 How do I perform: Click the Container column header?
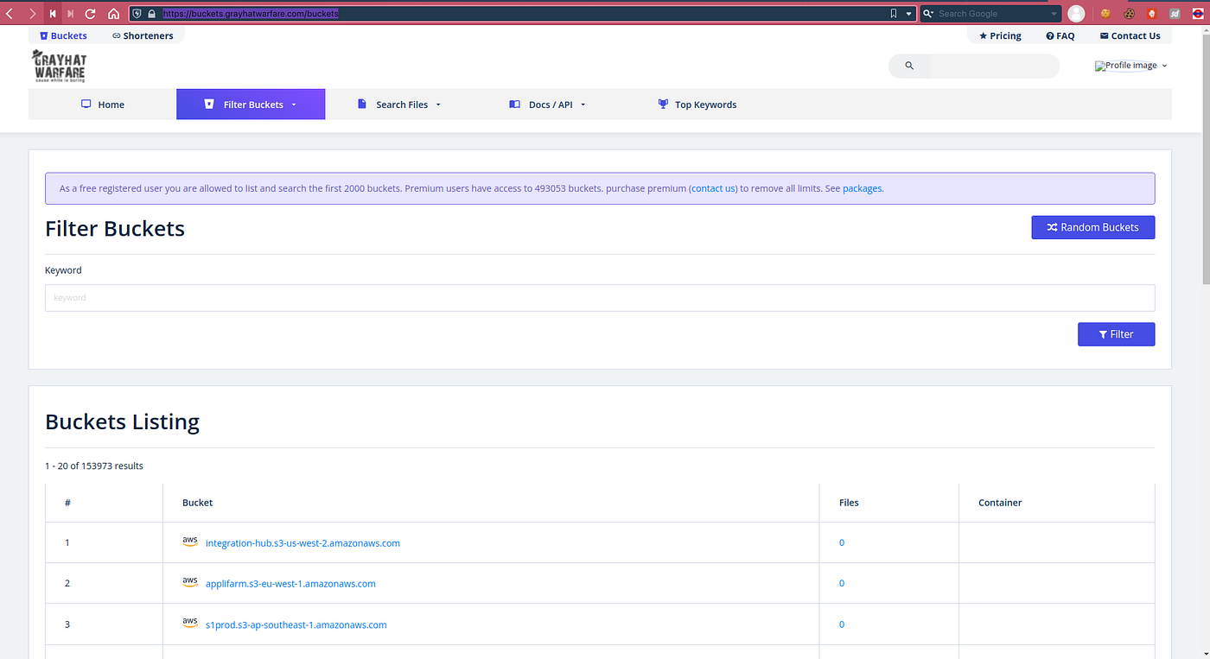(x=1000, y=503)
